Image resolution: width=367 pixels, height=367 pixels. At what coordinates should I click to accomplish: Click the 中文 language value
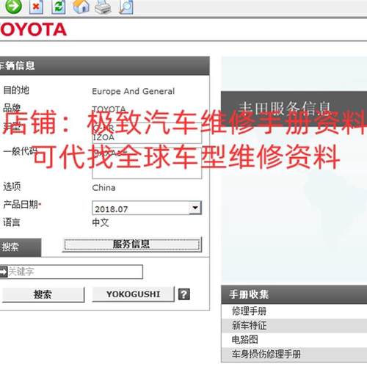pos(101,222)
